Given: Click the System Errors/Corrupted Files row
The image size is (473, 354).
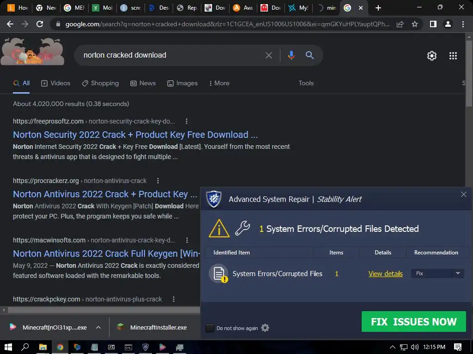Looking at the screenshot, I should tap(336, 274).
